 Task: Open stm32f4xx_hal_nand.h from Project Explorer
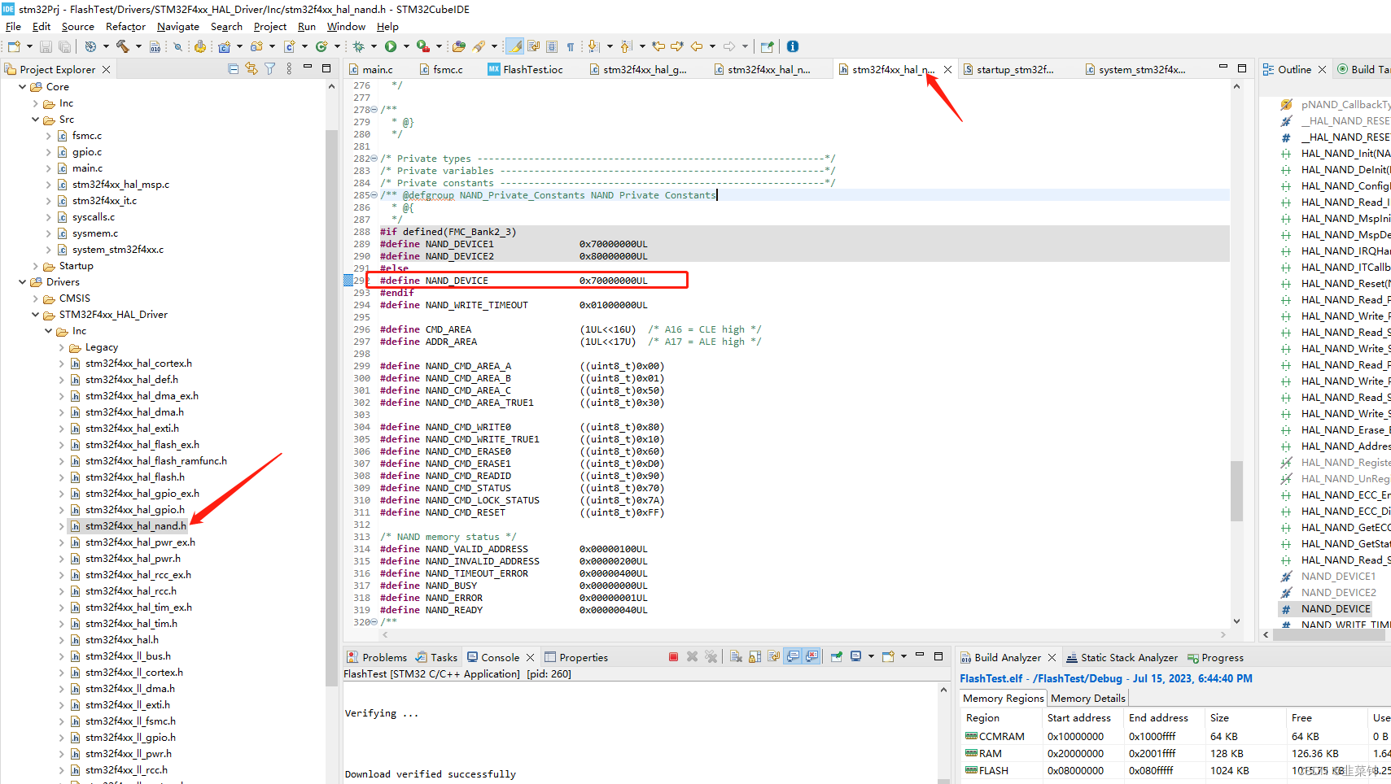(135, 525)
